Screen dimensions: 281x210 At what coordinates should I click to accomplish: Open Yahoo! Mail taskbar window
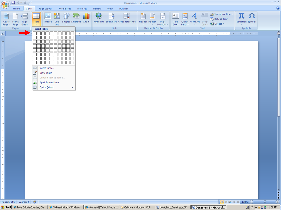click(x=102, y=207)
